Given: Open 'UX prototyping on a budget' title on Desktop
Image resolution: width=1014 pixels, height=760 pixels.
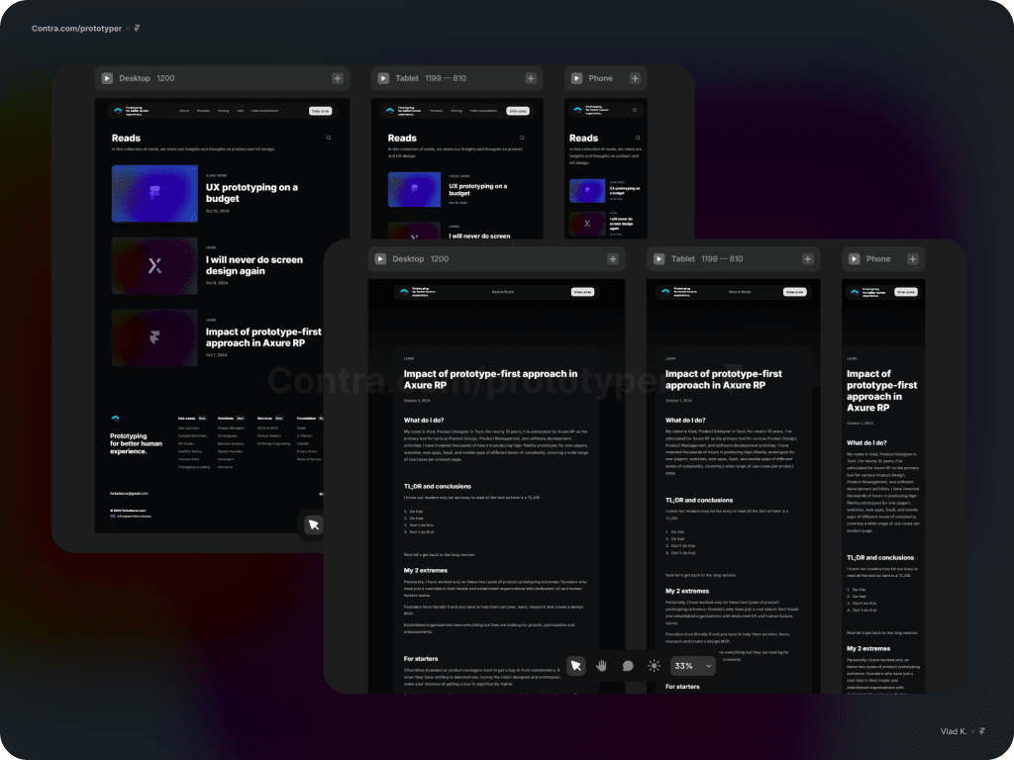Looking at the screenshot, I should (x=252, y=193).
